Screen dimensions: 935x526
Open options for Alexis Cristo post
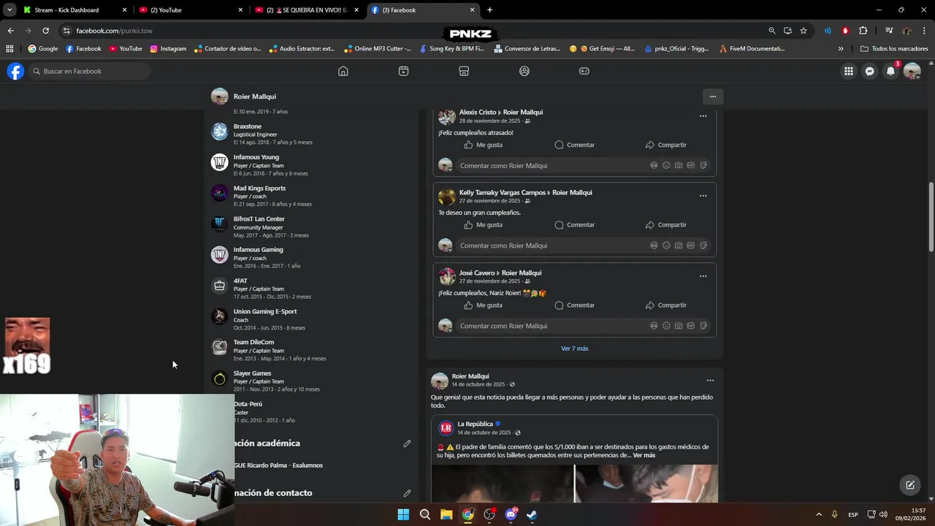[703, 115]
